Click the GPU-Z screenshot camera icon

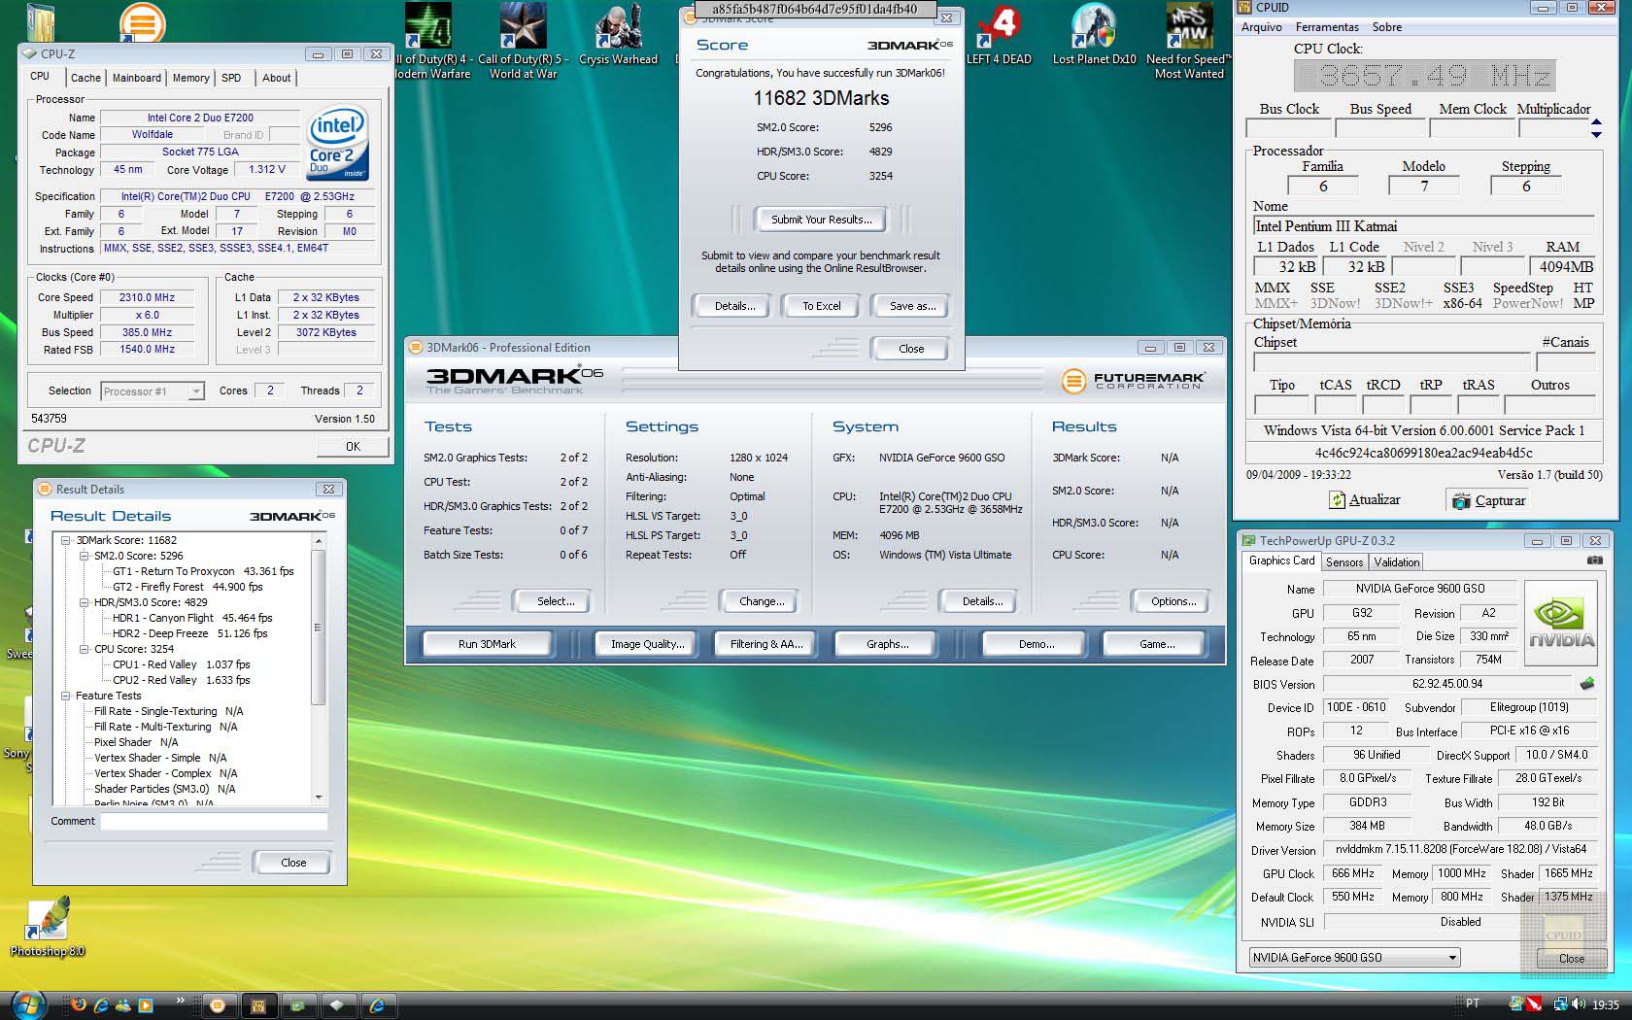point(1594,561)
